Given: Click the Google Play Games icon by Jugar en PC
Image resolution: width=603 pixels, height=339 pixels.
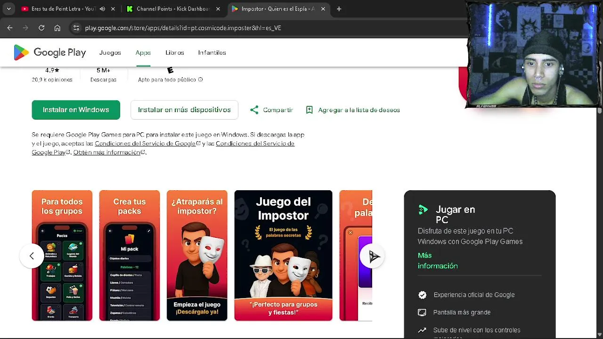Looking at the screenshot, I should click(x=423, y=210).
